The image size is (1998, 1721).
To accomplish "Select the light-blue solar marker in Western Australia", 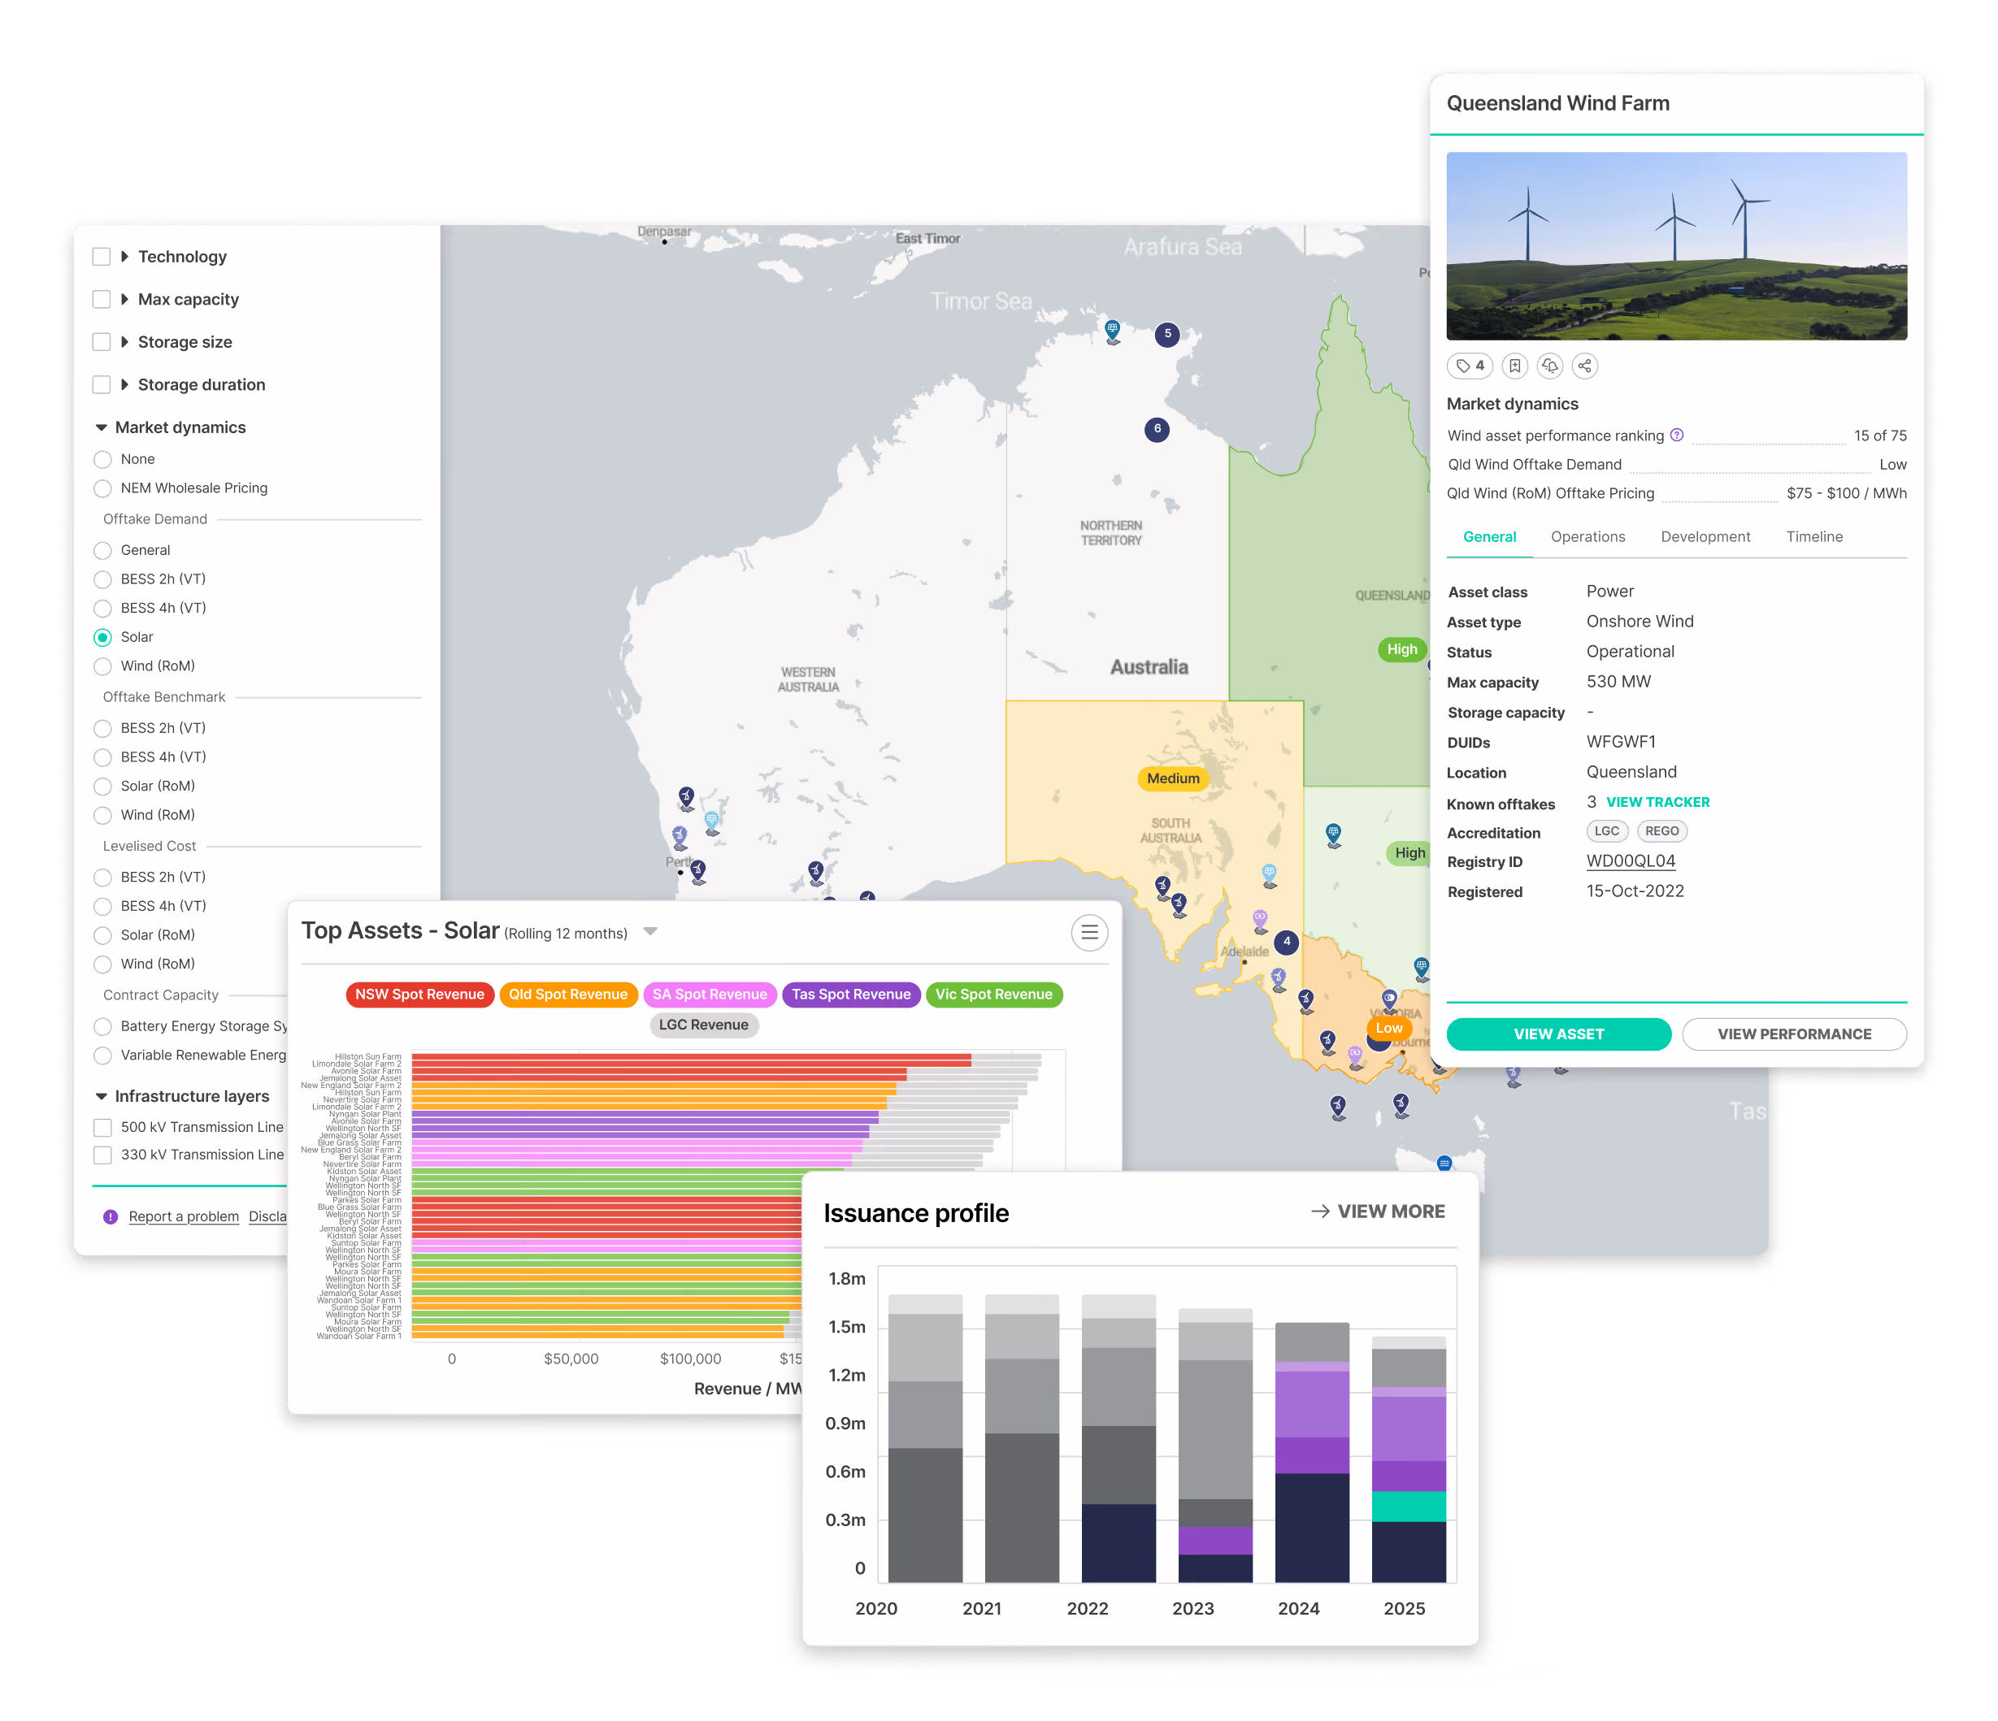I will point(711,822).
